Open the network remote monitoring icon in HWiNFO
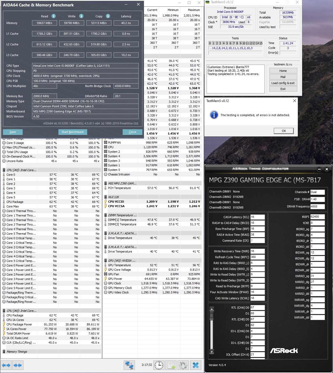333x373 pixels. (x=129, y=365)
